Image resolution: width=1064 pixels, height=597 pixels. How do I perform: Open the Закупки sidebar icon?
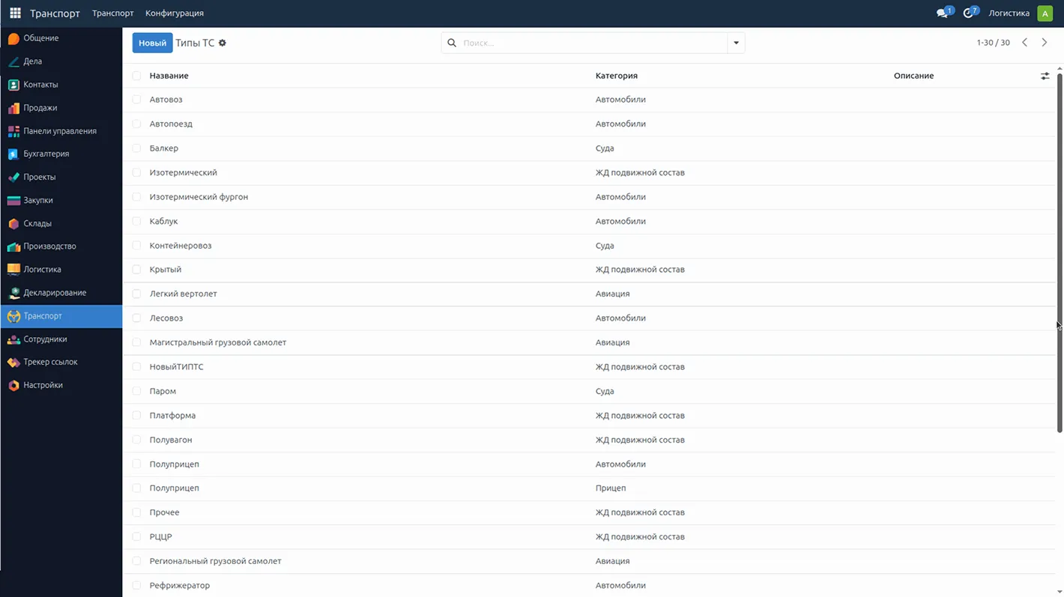[13, 200]
